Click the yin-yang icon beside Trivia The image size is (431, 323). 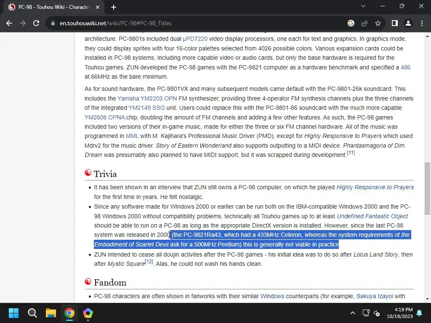(x=88, y=173)
